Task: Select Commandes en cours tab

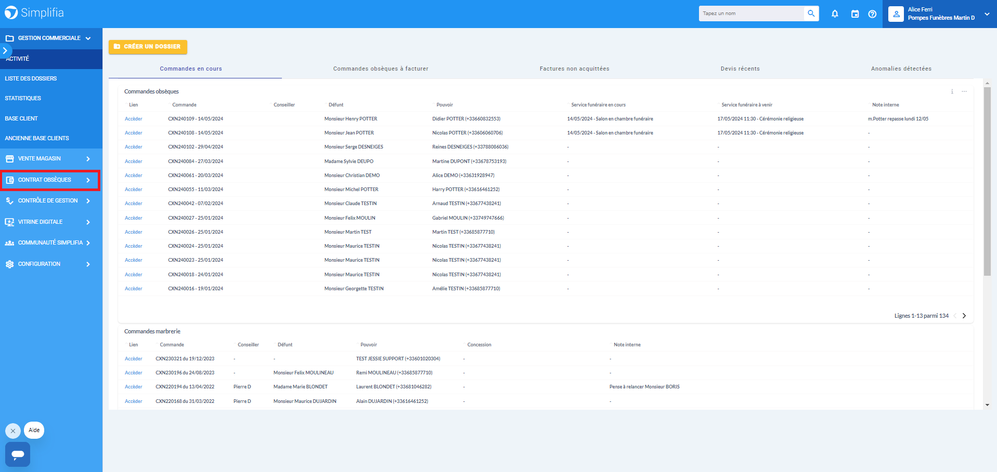Action: tap(191, 69)
